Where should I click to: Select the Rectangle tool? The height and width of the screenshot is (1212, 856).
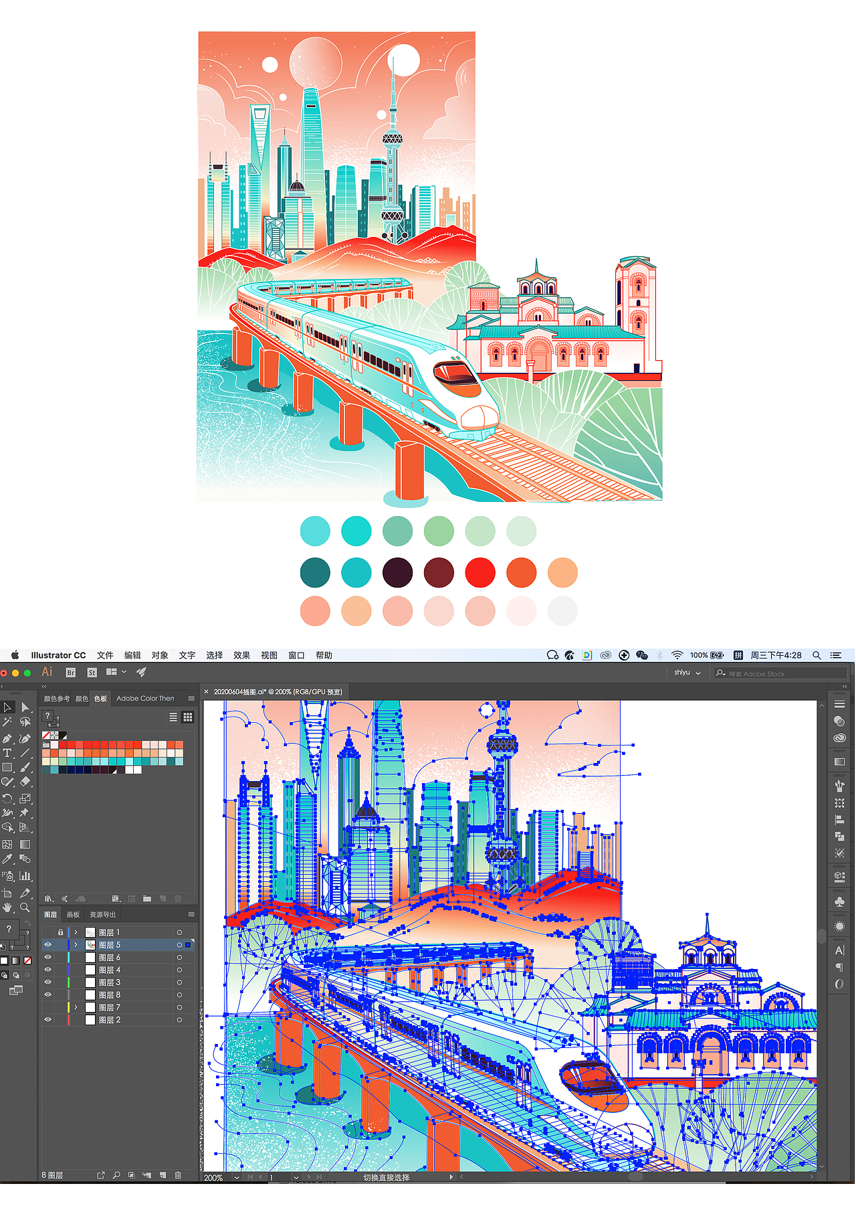7,768
